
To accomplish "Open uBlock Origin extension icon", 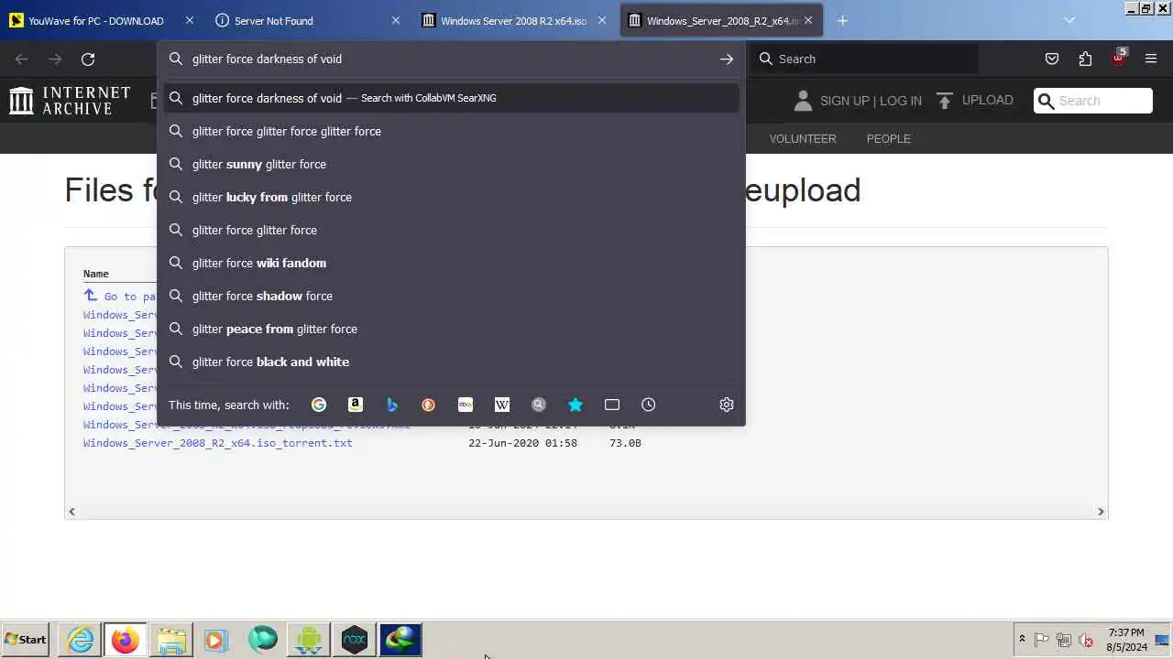I will [x=1119, y=57].
